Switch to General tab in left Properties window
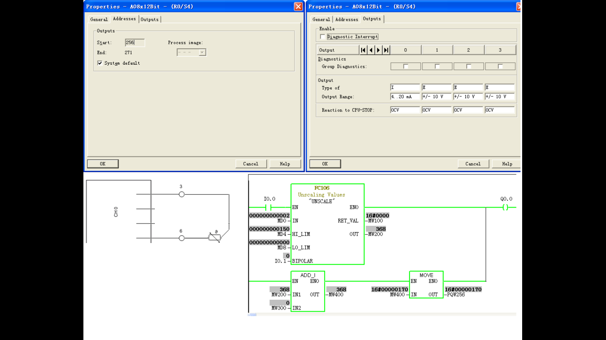The image size is (606, 340). 99,19
